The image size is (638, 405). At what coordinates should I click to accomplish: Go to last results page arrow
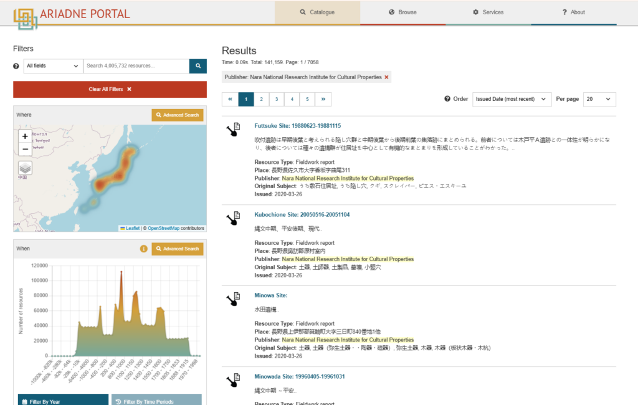coord(323,99)
